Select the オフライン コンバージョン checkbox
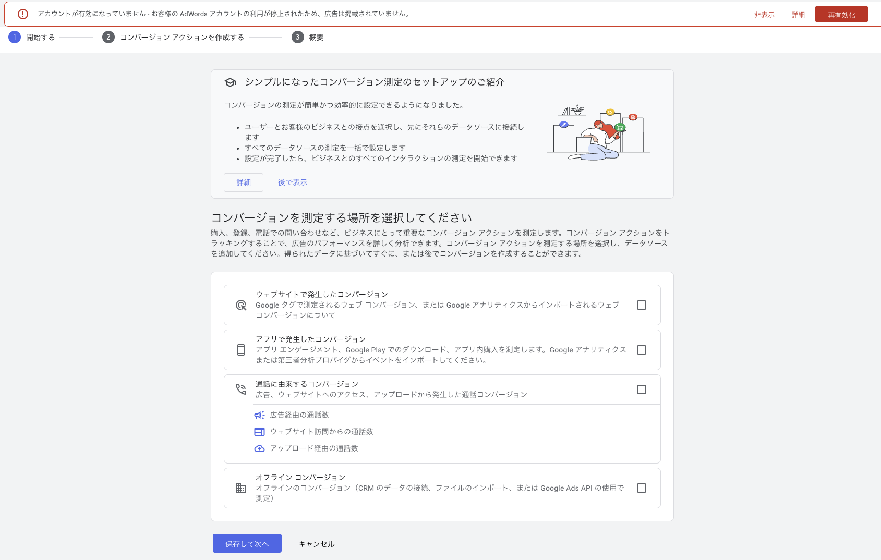 [x=642, y=488]
